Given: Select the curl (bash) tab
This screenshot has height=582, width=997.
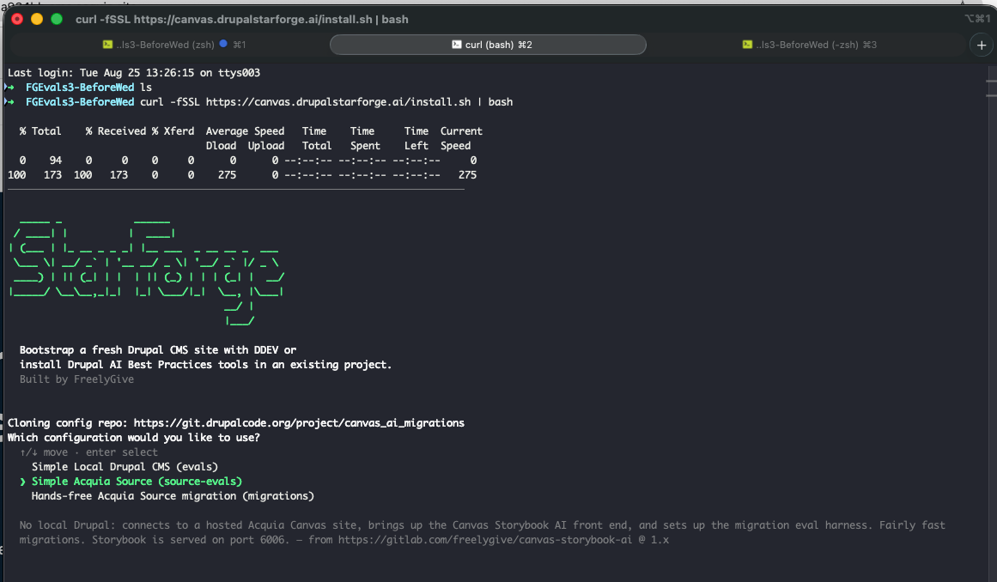Looking at the screenshot, I should [488, 45].
